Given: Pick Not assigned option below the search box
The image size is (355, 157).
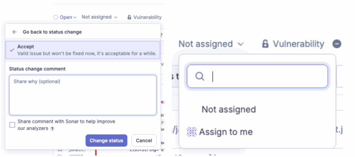Looking at the screenshot, I should pos(228,109).
